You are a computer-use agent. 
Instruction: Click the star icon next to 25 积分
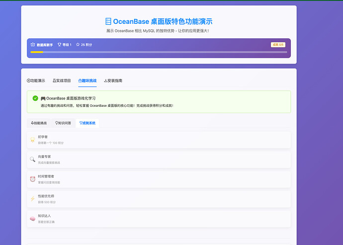(x=78, y=45)
